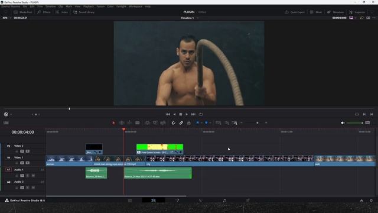The image size is (378, 213).
Task: Click the timeline timecode 00:00:04:00 field
Action: pos(22,133)
